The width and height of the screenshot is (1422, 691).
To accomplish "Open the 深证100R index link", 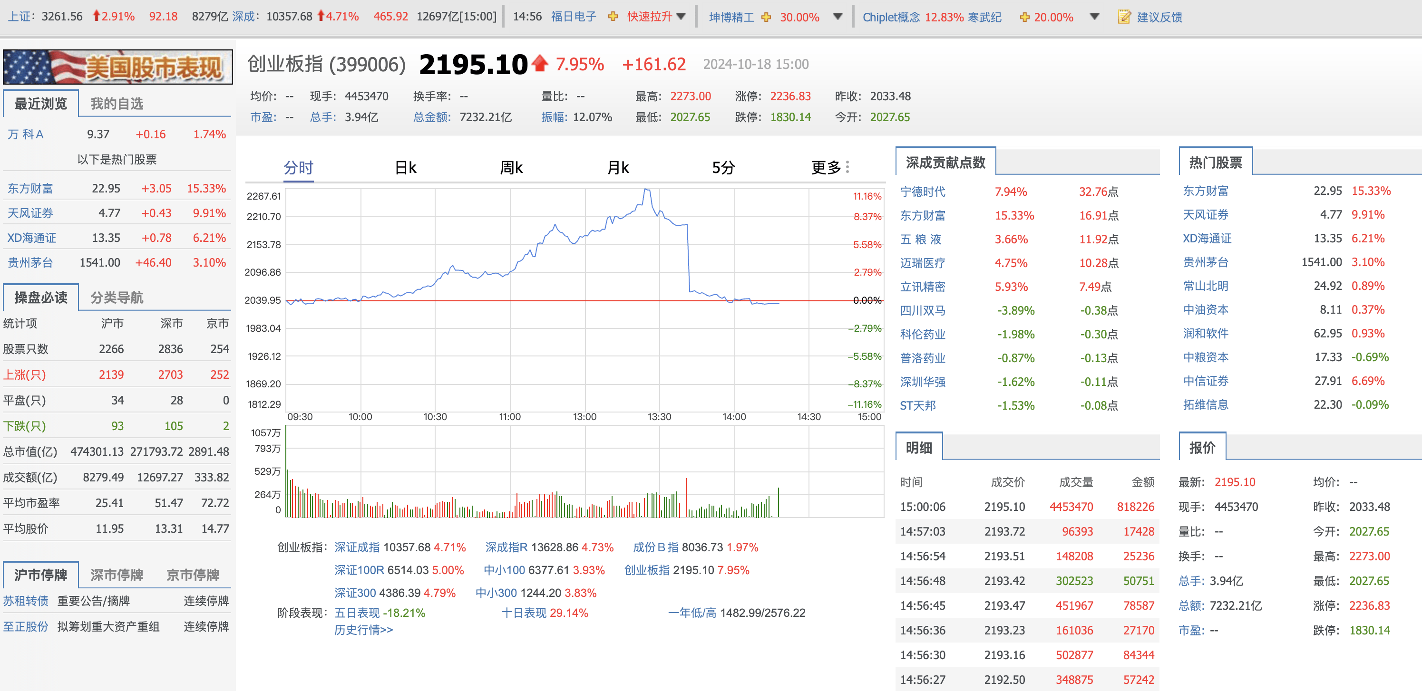I will click(x=359, y=570).
